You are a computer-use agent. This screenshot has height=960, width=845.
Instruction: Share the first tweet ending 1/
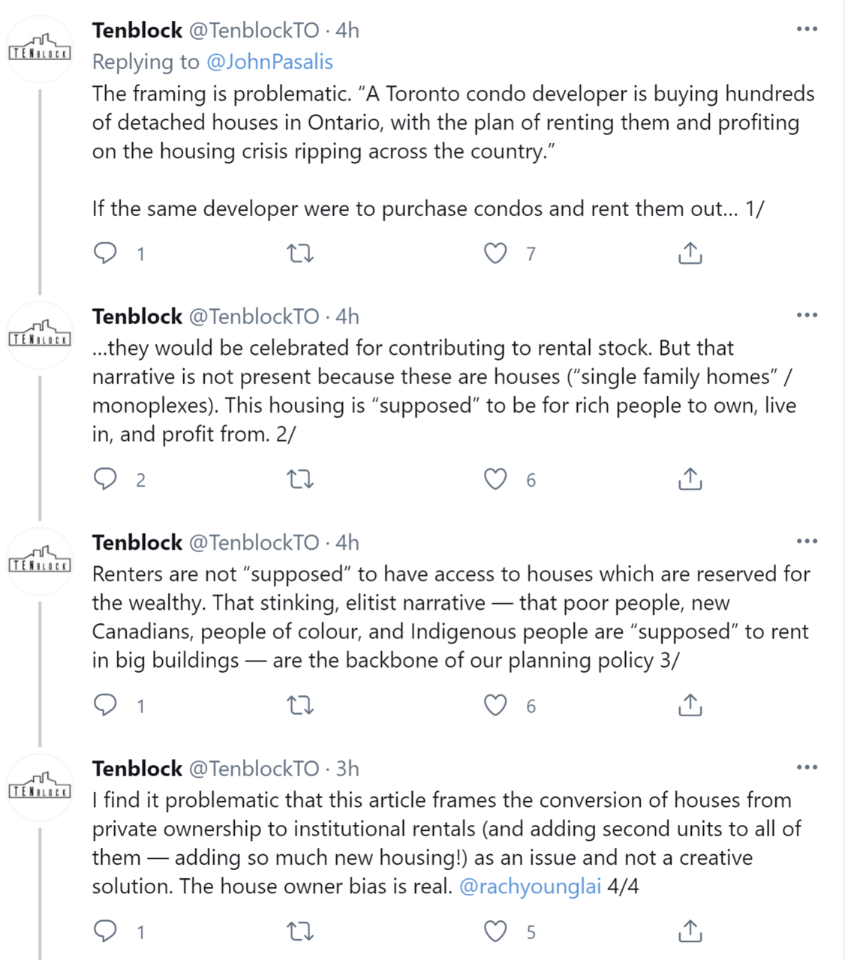click(690, 253)
